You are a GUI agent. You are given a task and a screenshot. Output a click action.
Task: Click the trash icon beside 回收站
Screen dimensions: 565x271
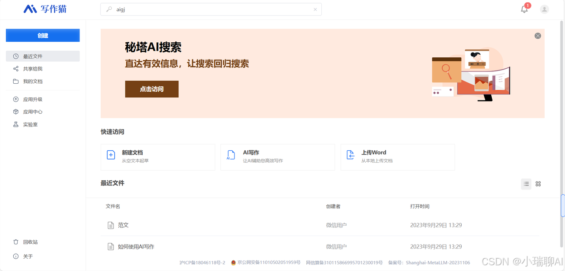click(x=16, y=242)
